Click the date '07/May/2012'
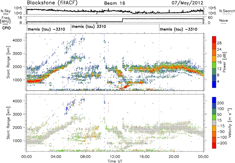 187,3
